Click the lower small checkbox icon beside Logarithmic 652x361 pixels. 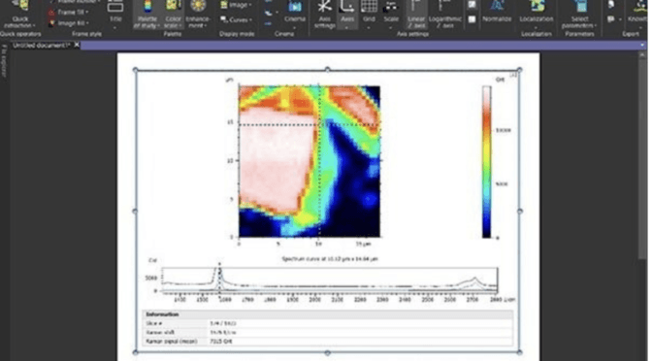click(472, 19)
